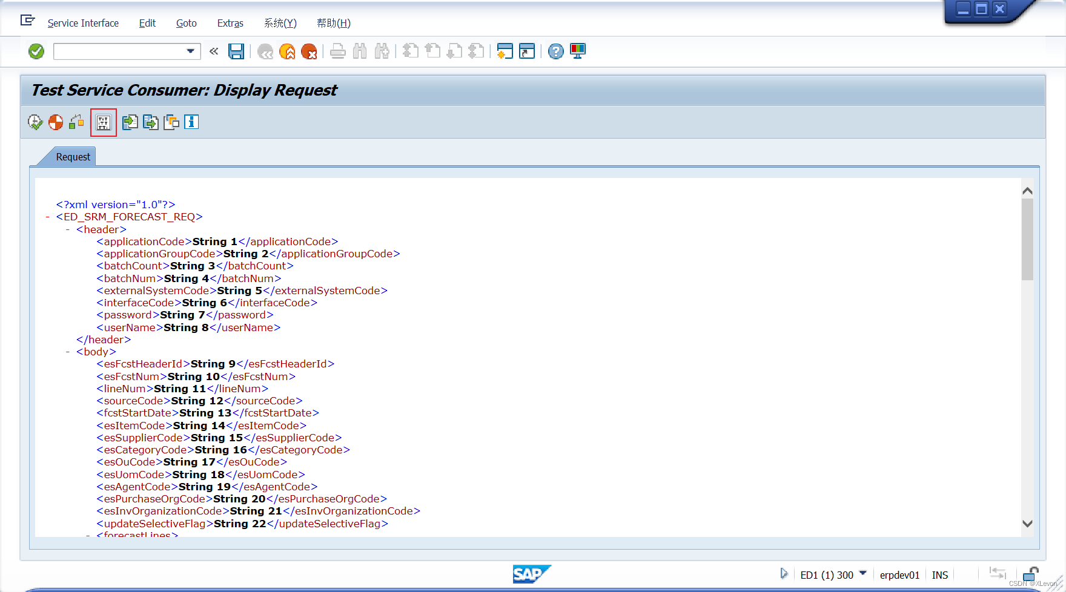Click the scroll up arrow of XML view

1027,191
